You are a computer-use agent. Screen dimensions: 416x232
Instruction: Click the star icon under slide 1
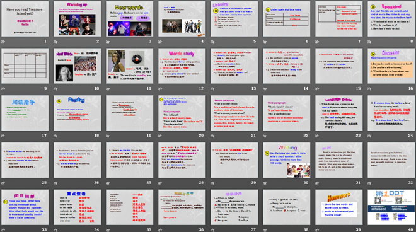[3, 42]
